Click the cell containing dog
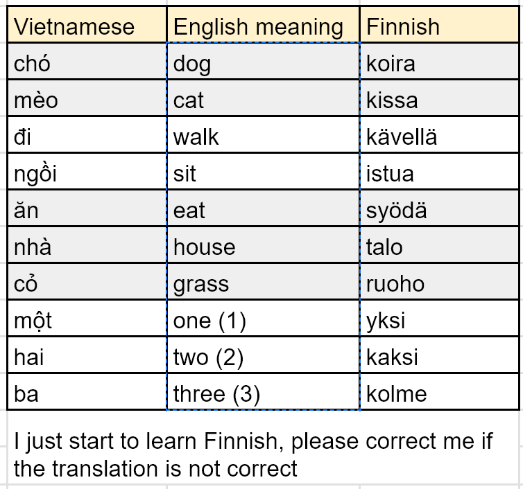The height and width of the screenshot is (489, 523). (x=263, y=61)
